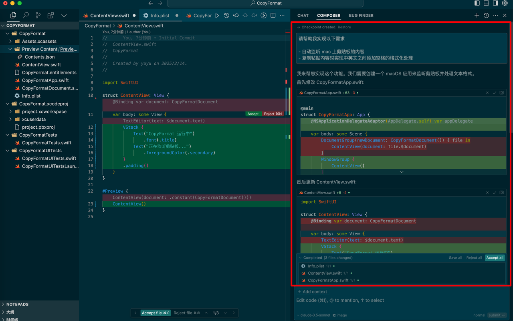The image size is (513, 321).
Task: Show composer history clock icon
Action: click(x=486, y=15)
